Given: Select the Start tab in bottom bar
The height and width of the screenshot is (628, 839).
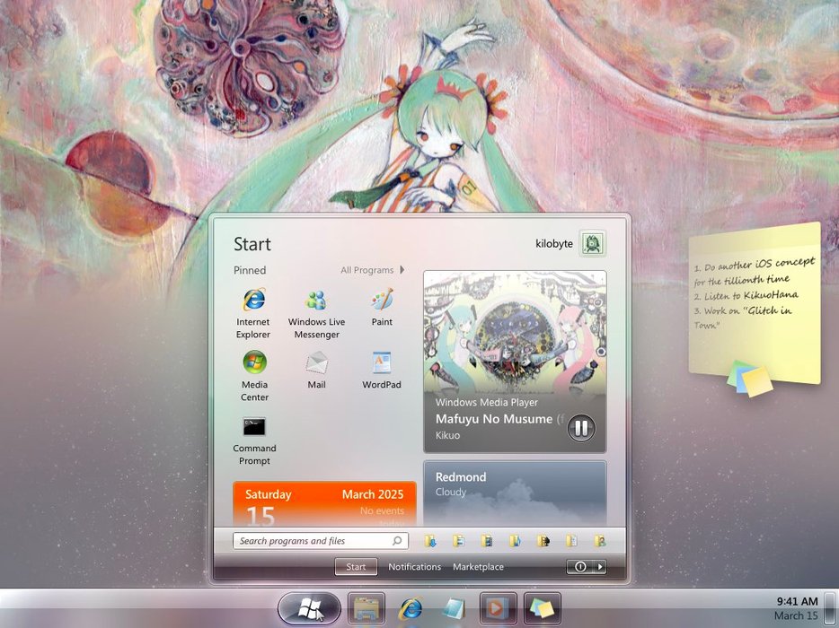Looking at the screenshot, I should (356, 566).
